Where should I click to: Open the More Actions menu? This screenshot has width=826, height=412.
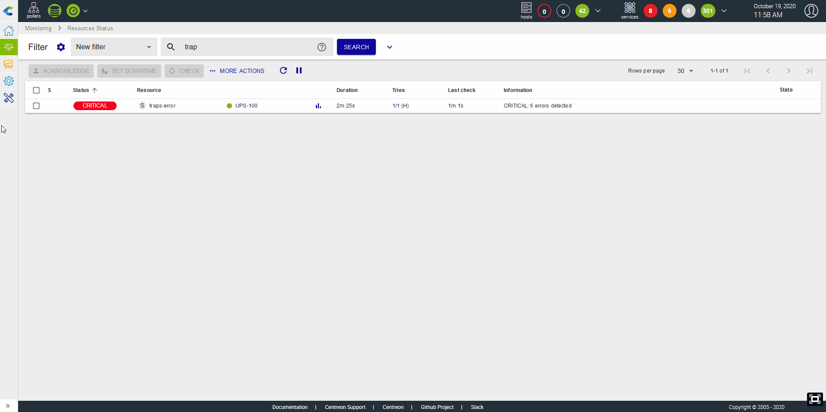[x=237, y=71]
